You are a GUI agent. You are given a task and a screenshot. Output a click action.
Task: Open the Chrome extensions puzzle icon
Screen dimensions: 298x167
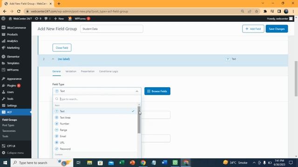(x=265, y=11)
